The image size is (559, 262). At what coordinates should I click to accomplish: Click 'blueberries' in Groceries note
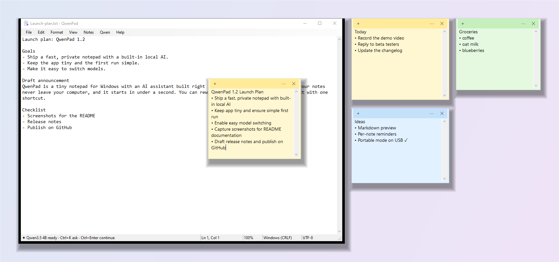point(473,51)
